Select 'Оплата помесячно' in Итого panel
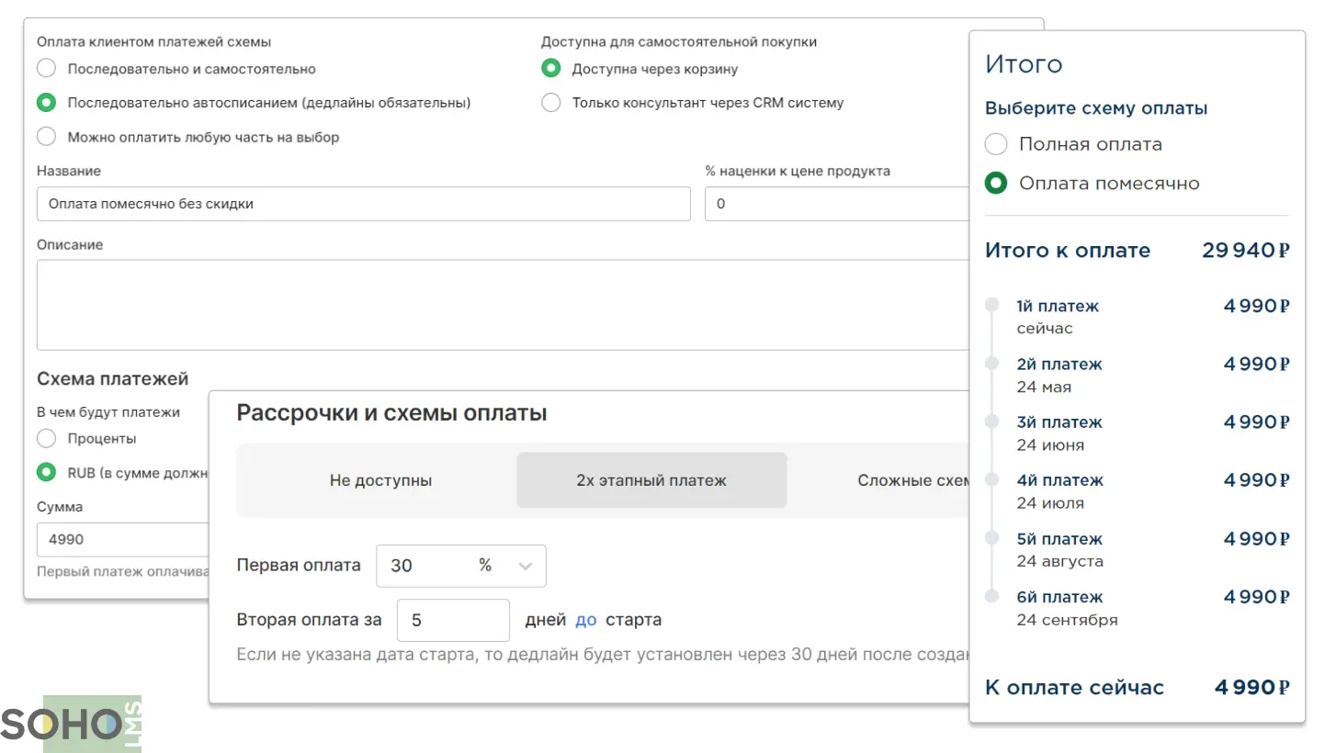The width and height of the screenshot is (1336, 753). click(996, 183)
